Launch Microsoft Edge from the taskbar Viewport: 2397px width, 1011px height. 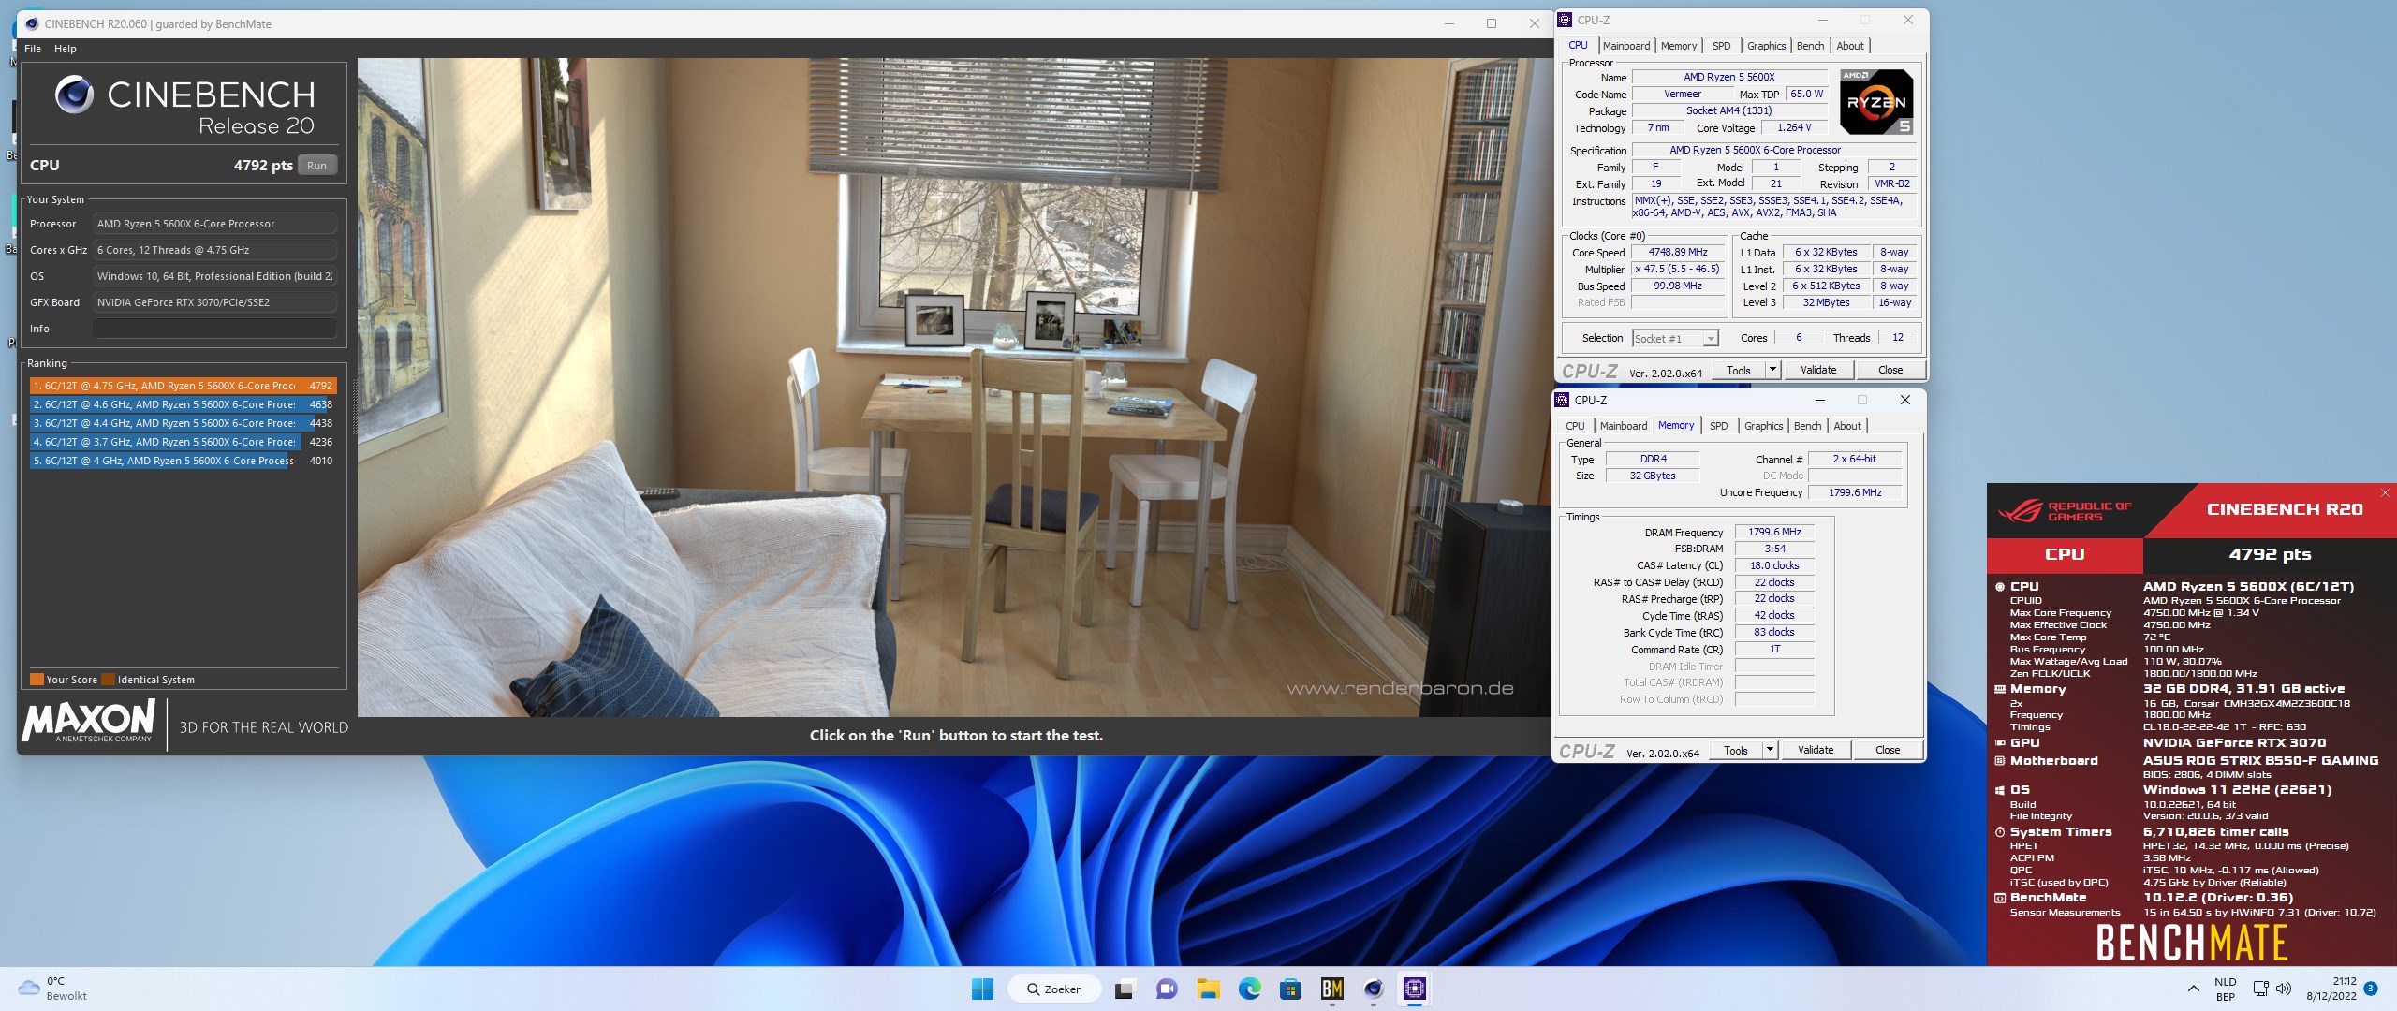point(1249,989)
